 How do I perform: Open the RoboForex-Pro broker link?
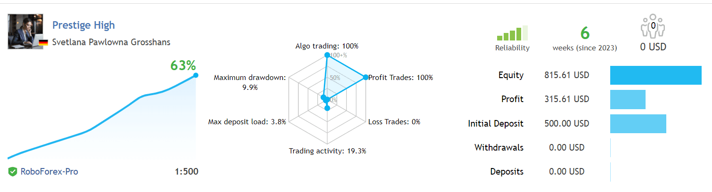tap(49, 172)
